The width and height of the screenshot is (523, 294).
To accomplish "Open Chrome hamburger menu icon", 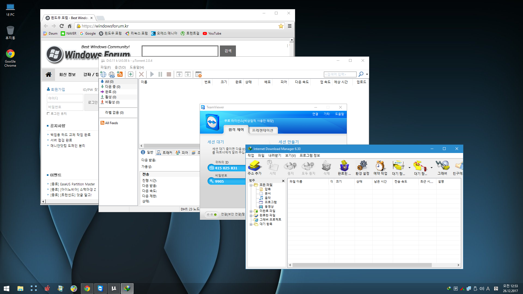I will [x=290, y=26].
